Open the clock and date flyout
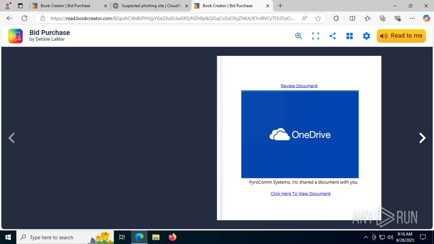Image resolution: width=434 pixels, height=244 pixels. 405,237
